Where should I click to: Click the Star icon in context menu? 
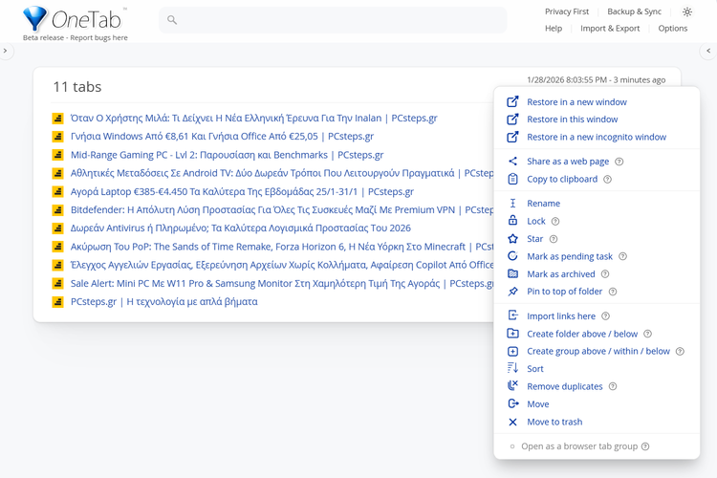click(x=513, y=239)
